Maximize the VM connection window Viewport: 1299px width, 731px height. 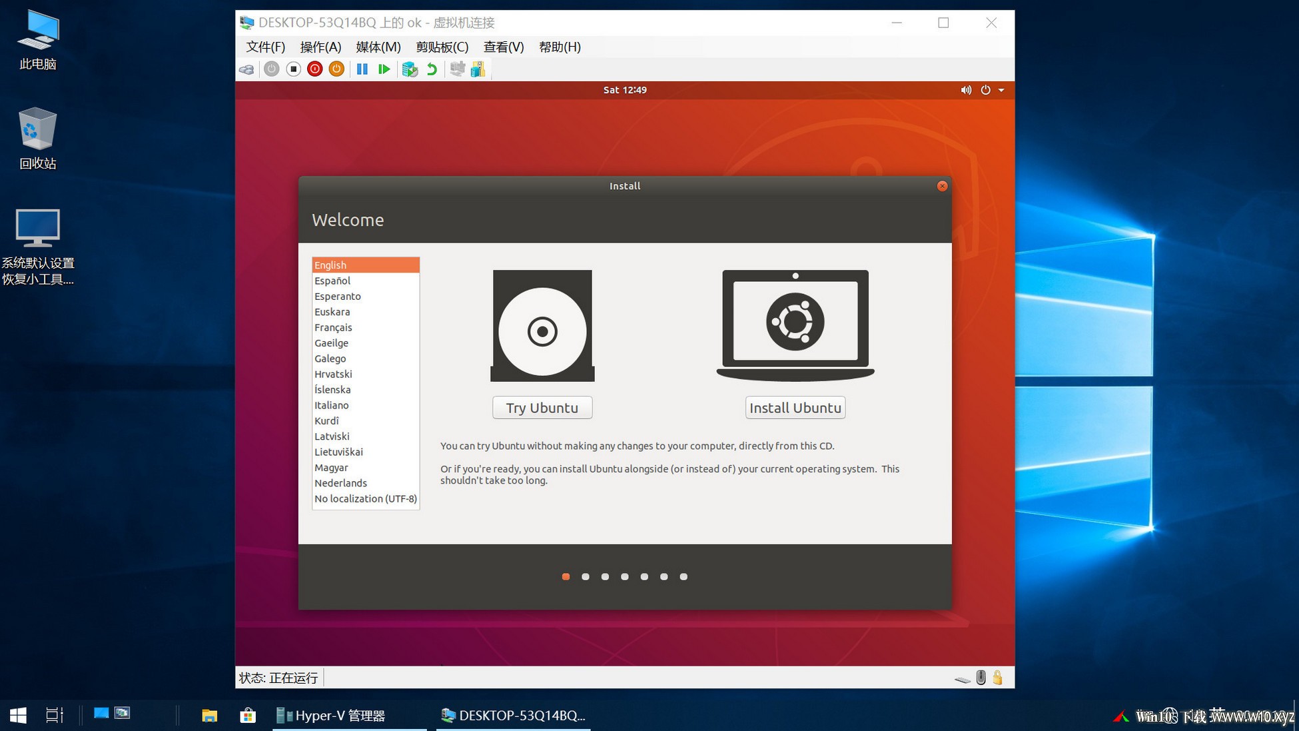(x=943, y=23)
